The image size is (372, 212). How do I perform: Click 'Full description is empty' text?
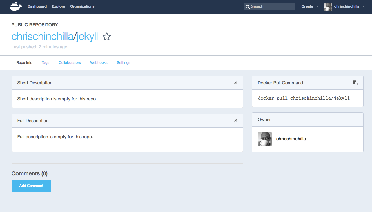click(x=55, y=137)
